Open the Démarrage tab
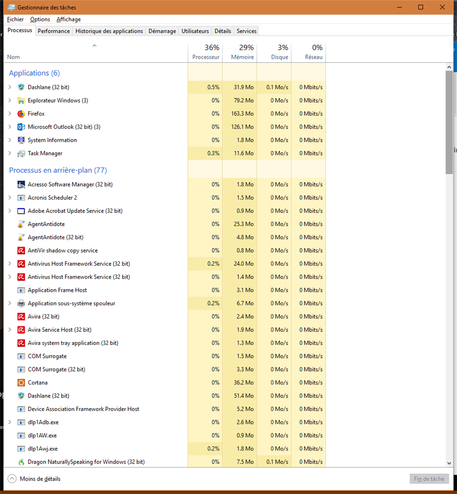Viewport: 457px width, 494px height. click(x=162, y=31)
